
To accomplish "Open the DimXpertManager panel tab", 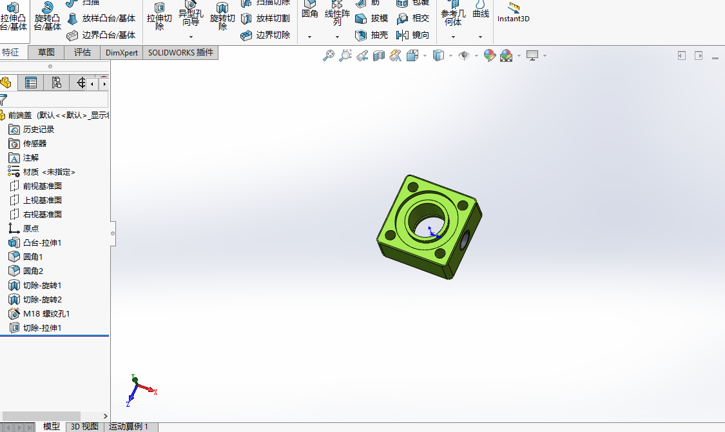I will 80,83.
